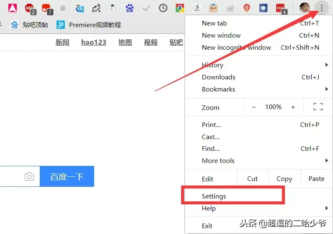Viewport: 333px width, 234px height.
Task: Select New tab from the menu
Action: click(259, 23)
